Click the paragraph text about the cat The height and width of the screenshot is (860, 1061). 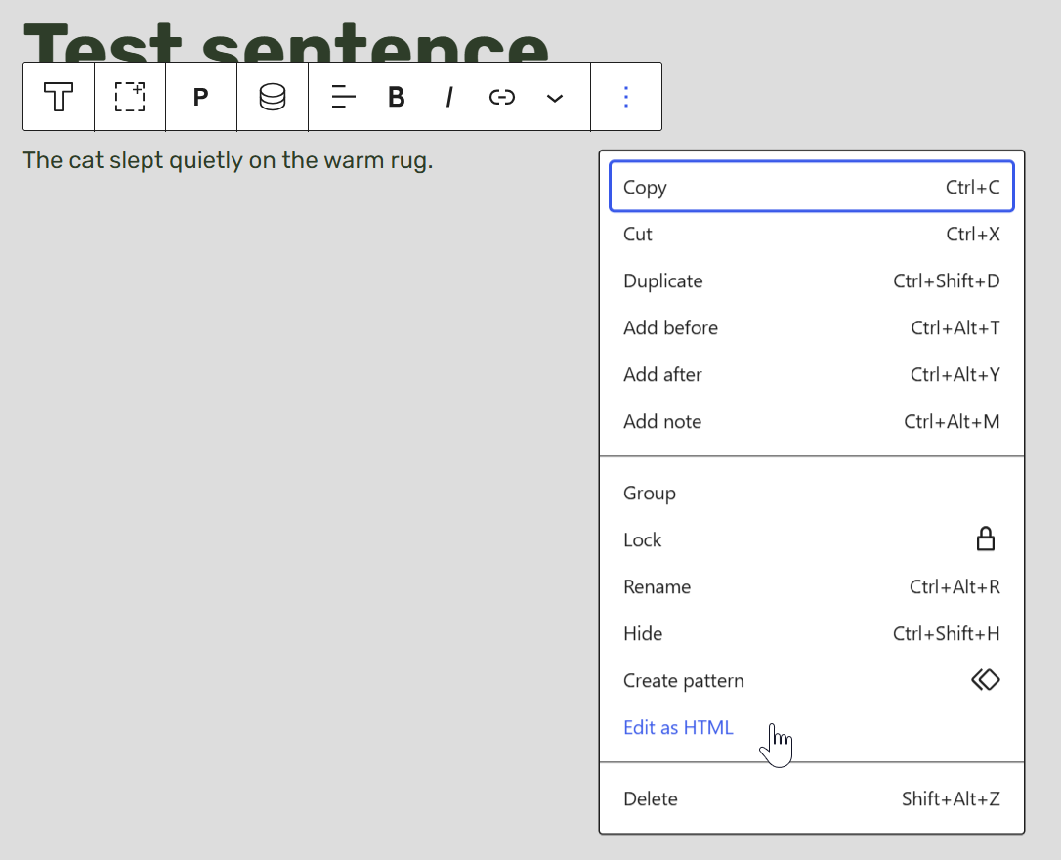click(228, 161)
